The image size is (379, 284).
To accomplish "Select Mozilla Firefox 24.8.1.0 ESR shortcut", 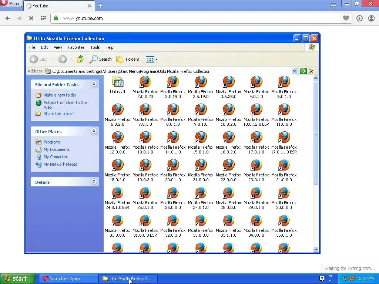I will 117,198.
